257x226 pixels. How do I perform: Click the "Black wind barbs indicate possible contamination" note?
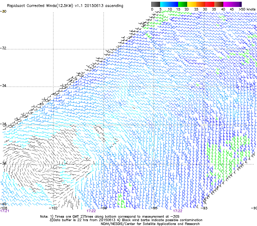point(162,220)
